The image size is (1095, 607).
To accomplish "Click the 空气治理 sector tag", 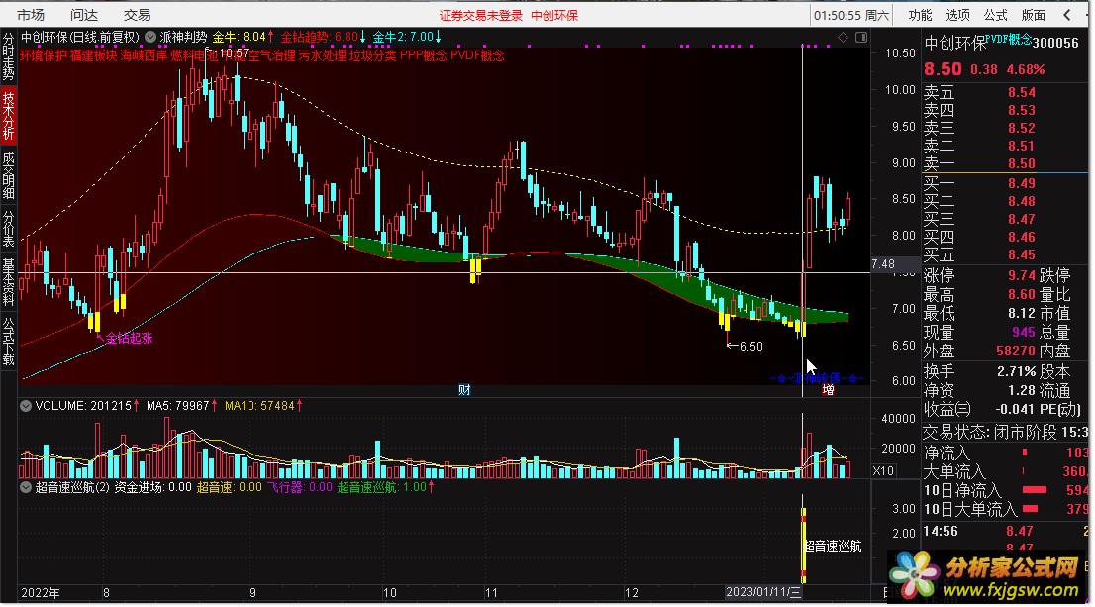I will tap(271, 55).
